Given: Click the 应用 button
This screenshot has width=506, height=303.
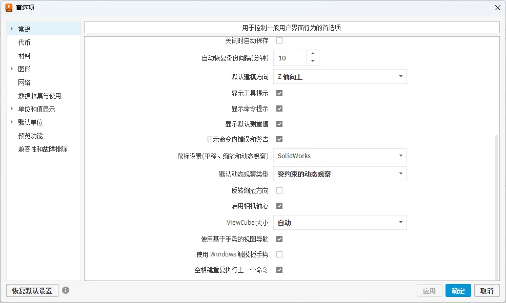Looking at the screenshot, I should coord(429,290).
